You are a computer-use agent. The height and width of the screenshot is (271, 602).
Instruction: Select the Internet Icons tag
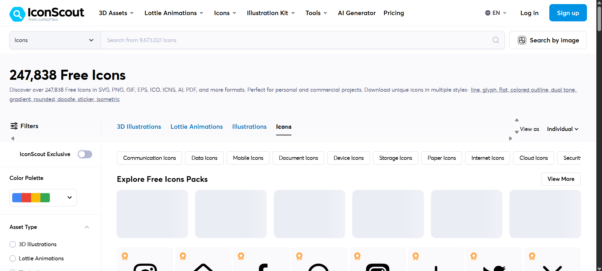[x=487, y=158]
